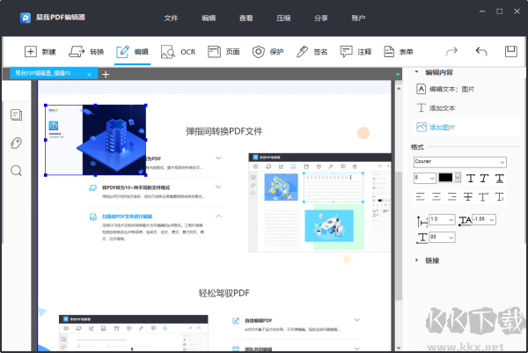Select the 签名 (Sign) pen tool
The width and height of the screenshot is (528, 353).
[312, 52]
